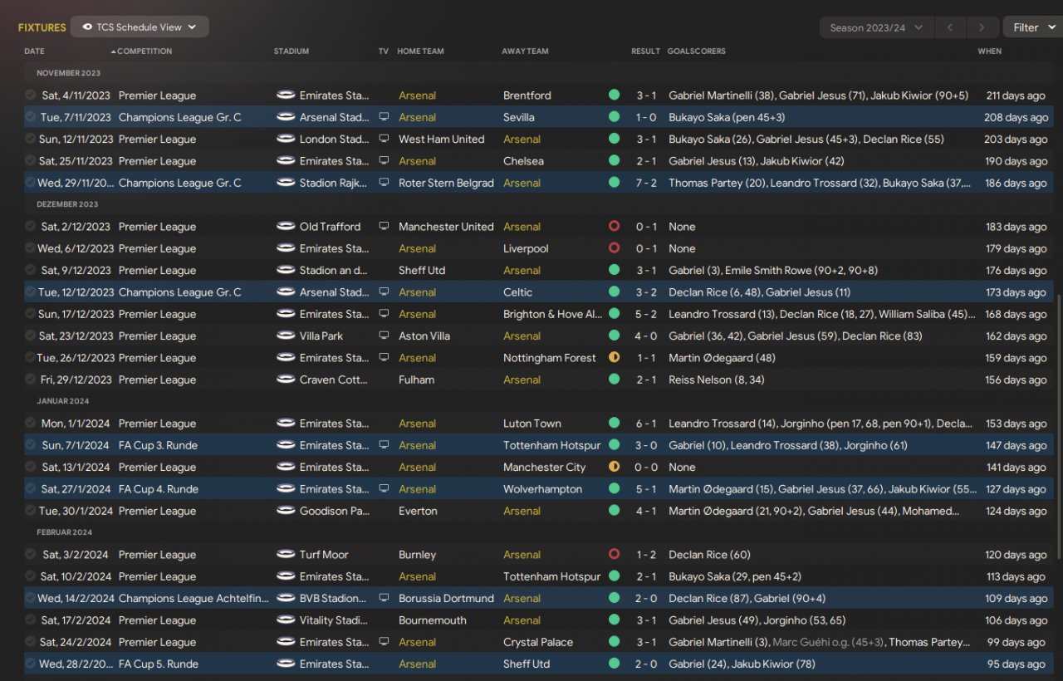Open the Filter dropdown
The height and width of the screenshot is (681, 1063).
(1032, 27)
